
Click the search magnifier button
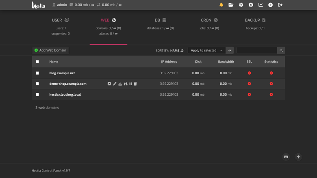(281, 50)
